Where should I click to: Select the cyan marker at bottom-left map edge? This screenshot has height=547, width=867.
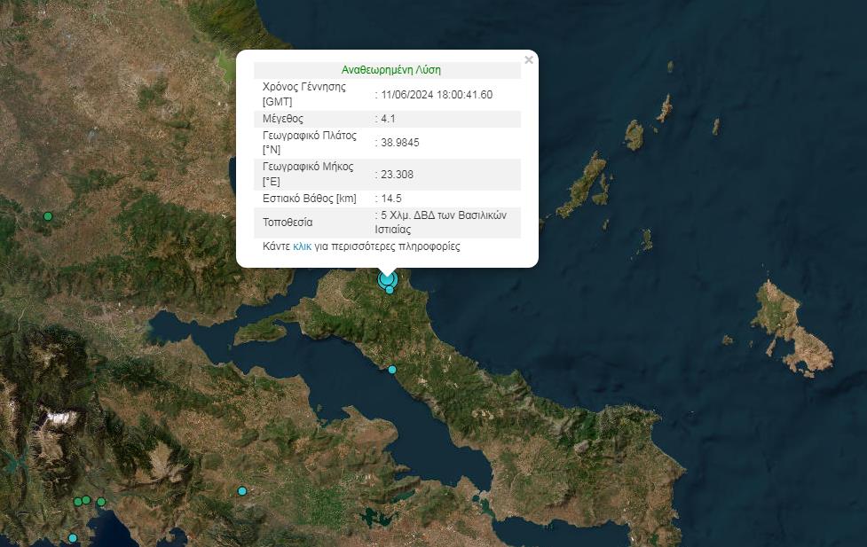[x=73, y=537]
